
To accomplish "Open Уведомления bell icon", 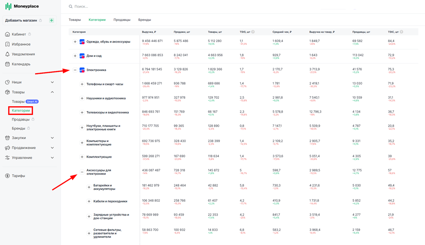I will coord(7,54).
